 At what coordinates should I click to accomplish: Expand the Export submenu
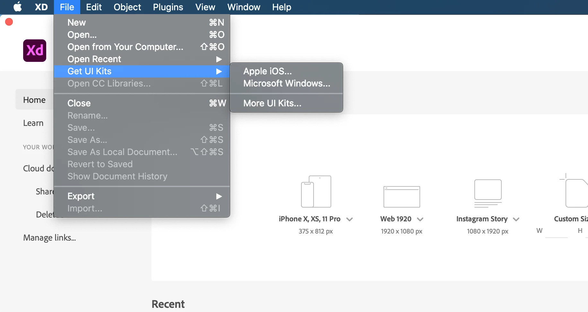[142, 196]
